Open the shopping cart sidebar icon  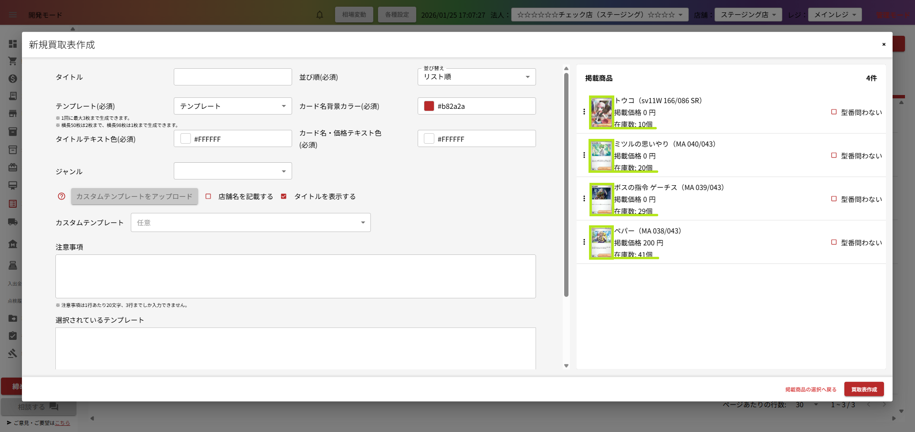pyautogui.click(x=13, y=61)
